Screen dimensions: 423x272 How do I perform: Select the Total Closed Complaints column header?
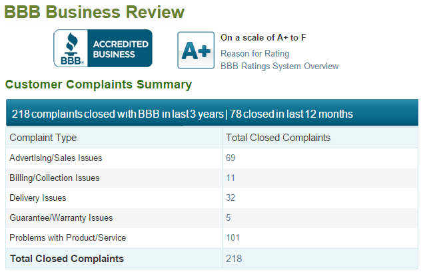click(278, 138)
